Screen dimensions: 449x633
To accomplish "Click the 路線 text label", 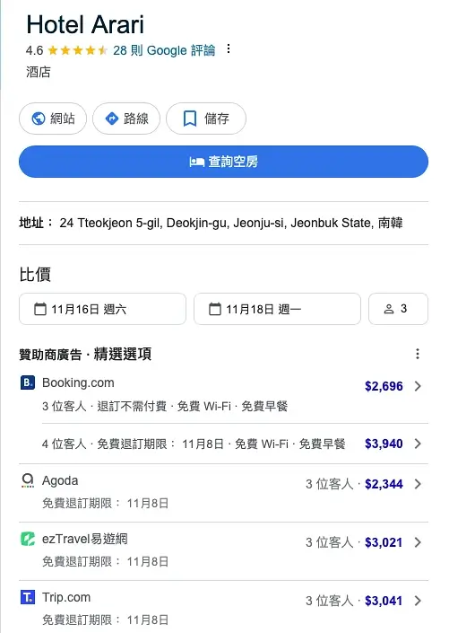I will pos(136,119).
